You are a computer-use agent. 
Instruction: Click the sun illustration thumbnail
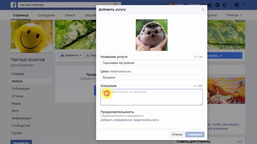point(226,91)
